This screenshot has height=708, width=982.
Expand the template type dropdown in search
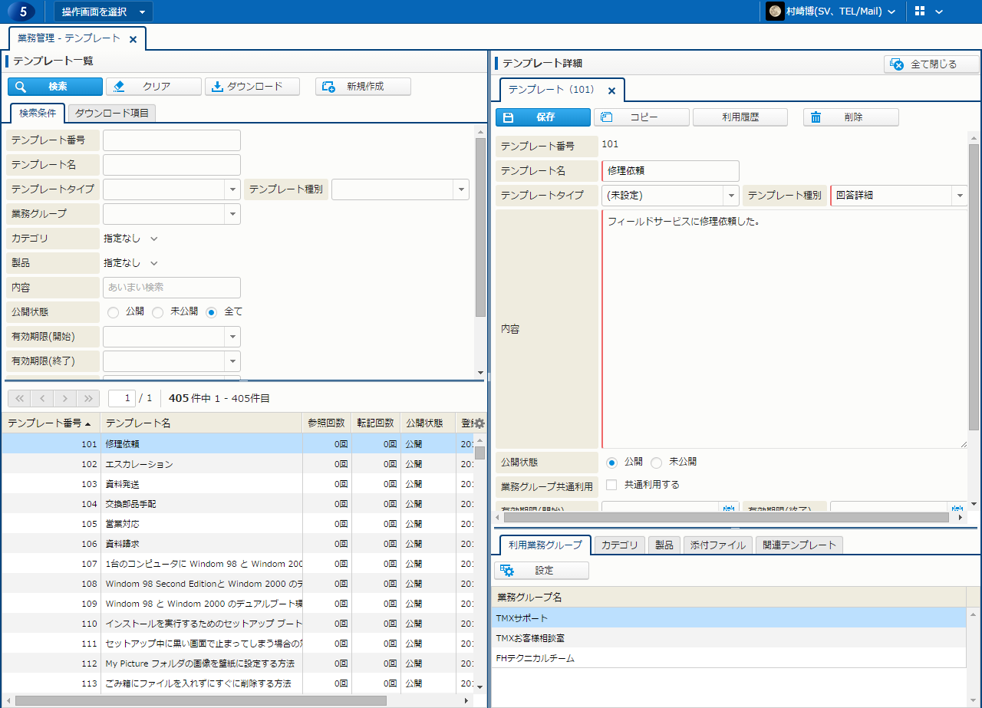[x=233, y=189]
